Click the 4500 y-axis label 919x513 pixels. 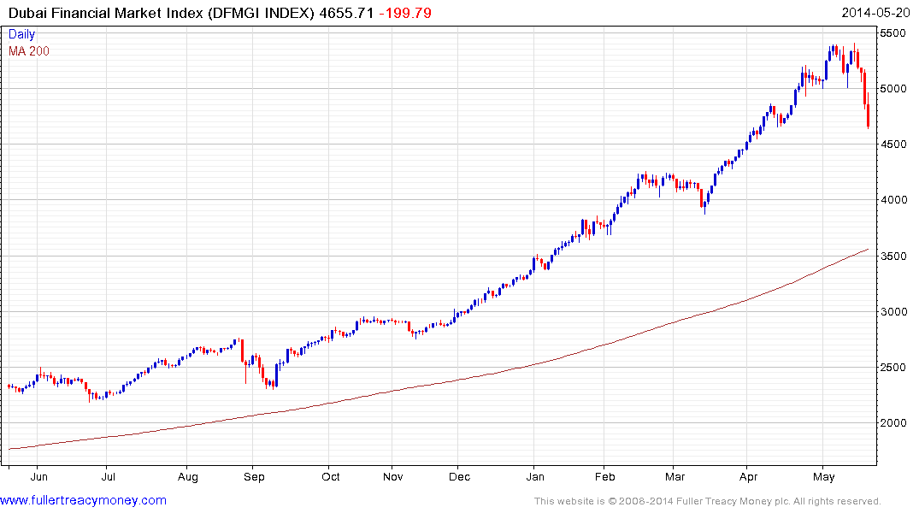pyautogui.click(x=894, y=144)
